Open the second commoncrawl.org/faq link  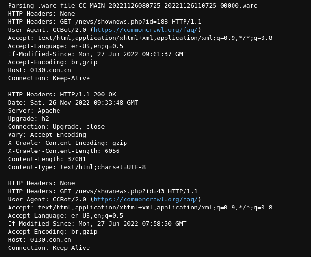point(146,200)
